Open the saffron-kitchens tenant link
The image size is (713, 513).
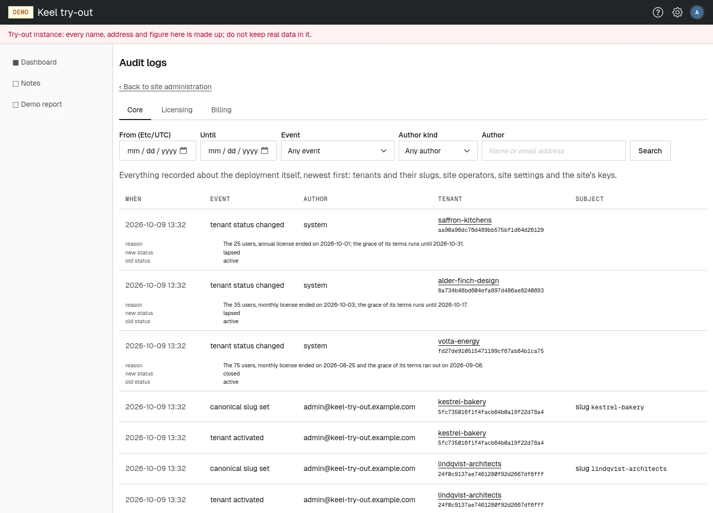(x=465, y=220)
